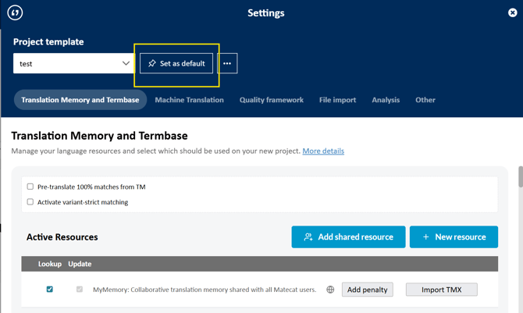523x313 pixels.
Task: Select the Analysis tab
Action: pos(386,100)
